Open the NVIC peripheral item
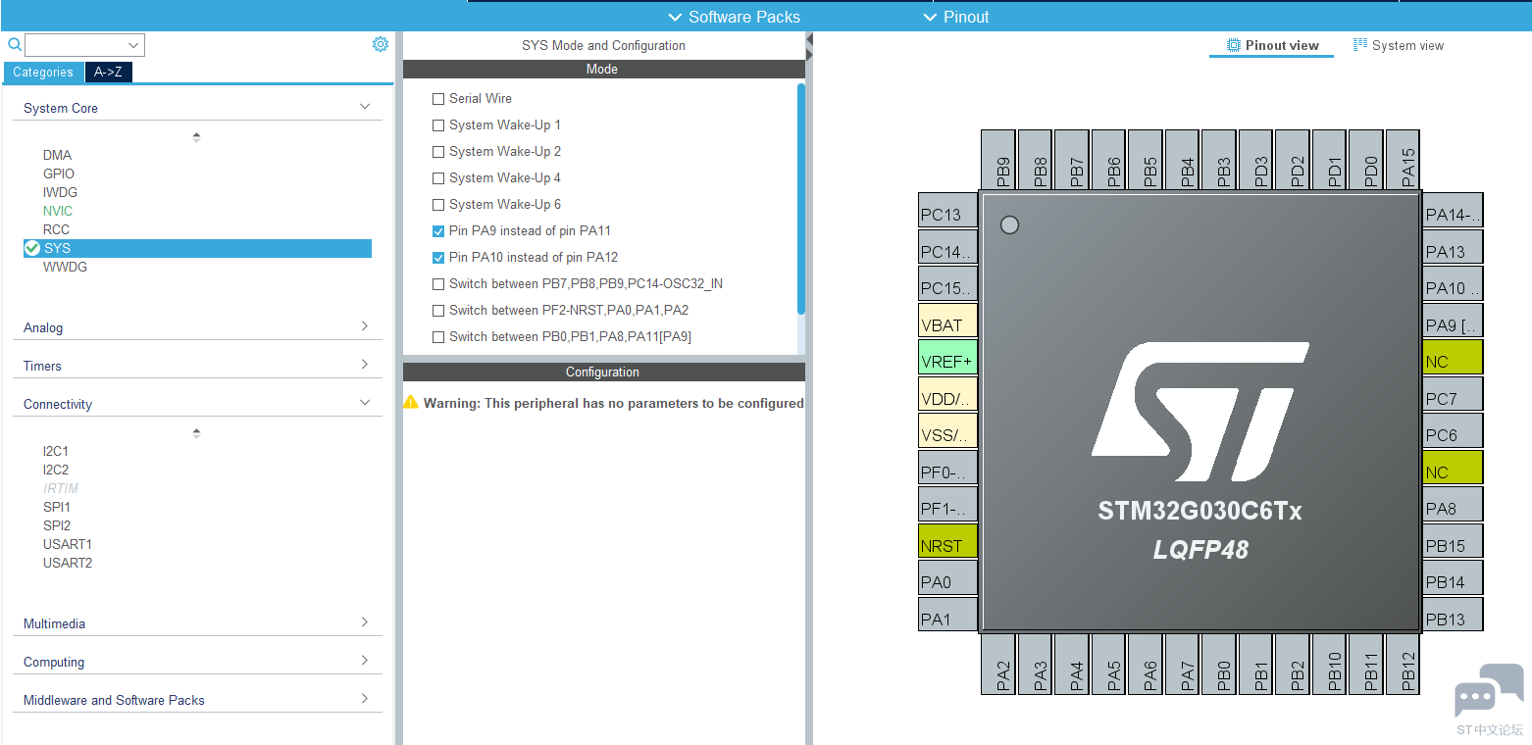Screen dimensions: 1532x745 coord(58,211)
